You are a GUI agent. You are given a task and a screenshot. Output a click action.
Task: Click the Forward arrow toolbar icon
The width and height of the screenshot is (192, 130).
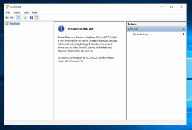pos(12,18)
